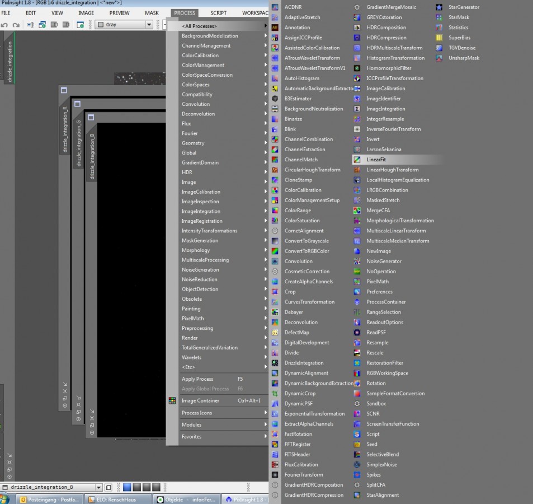Choose Image Container menu entry
Image resolution: width=533 pixels, height=504 pixels.
[222, 400]
